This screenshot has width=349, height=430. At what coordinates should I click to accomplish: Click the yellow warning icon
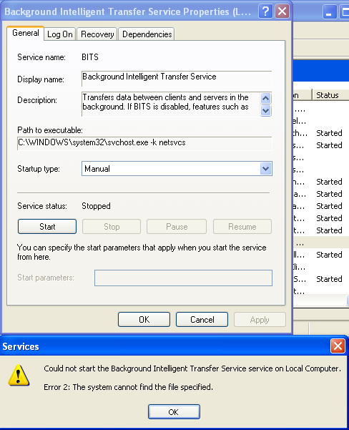click(19, 375)
